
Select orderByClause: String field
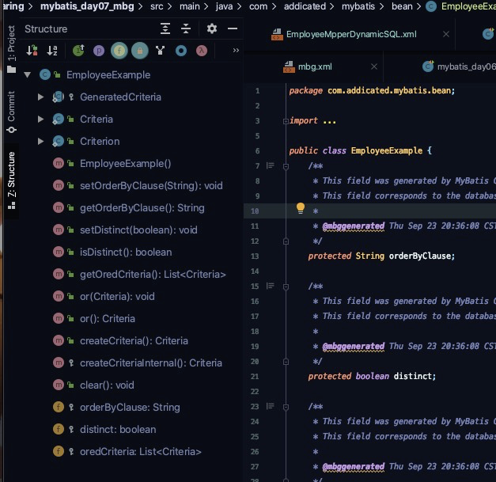[x=130, y=408]
